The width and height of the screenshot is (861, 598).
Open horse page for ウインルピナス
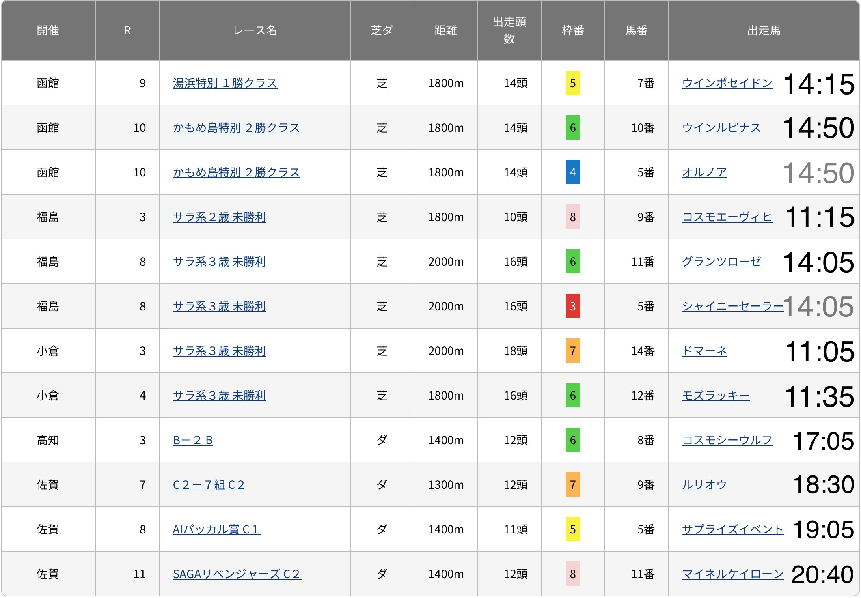click(x=721, y=128)
